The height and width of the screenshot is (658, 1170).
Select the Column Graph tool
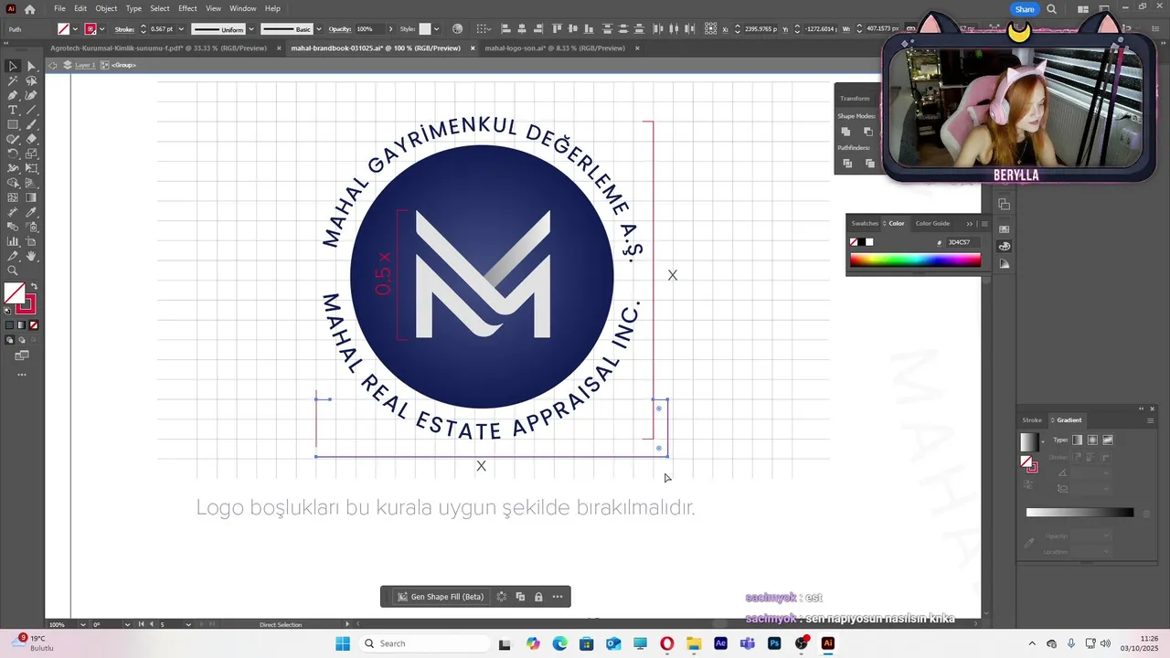(13, 242)
